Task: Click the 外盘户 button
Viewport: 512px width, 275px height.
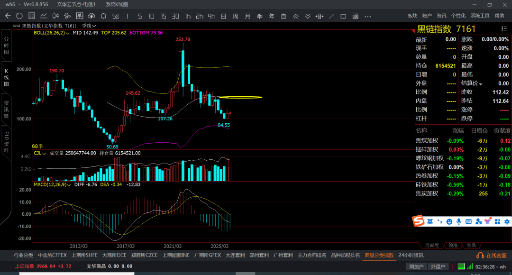Action: click(x=438, y=266)
